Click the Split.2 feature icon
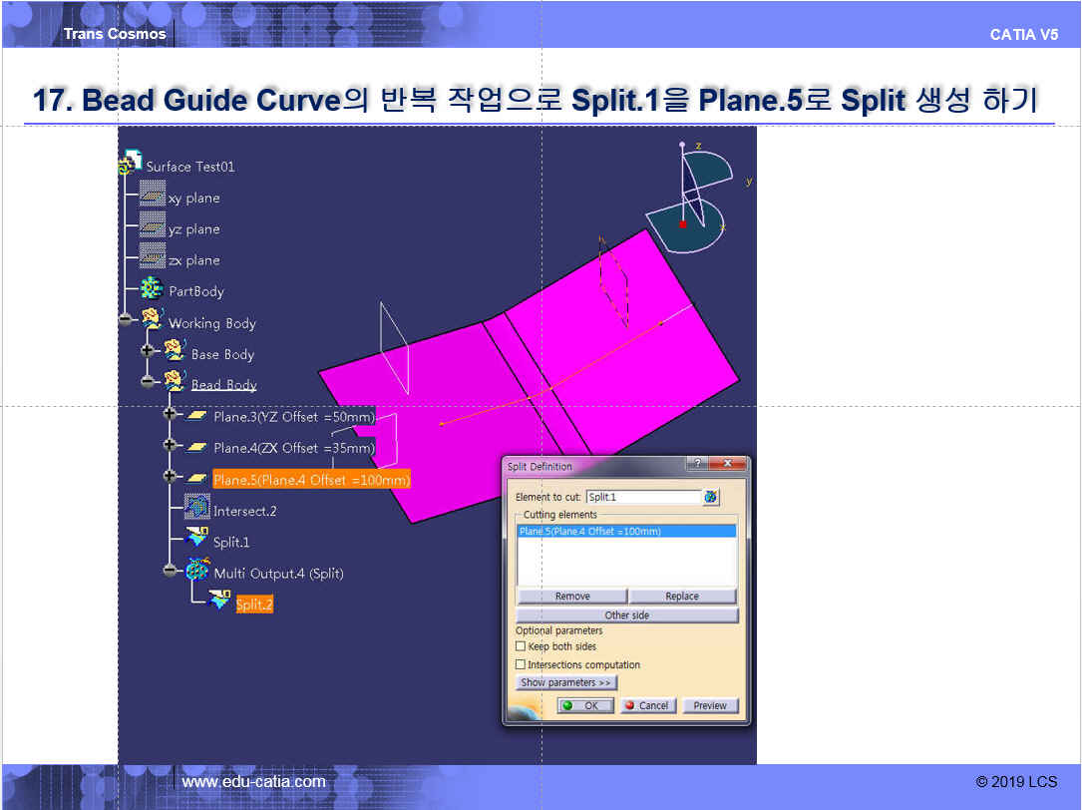The image size is (1082, 810). coord(219,599)
